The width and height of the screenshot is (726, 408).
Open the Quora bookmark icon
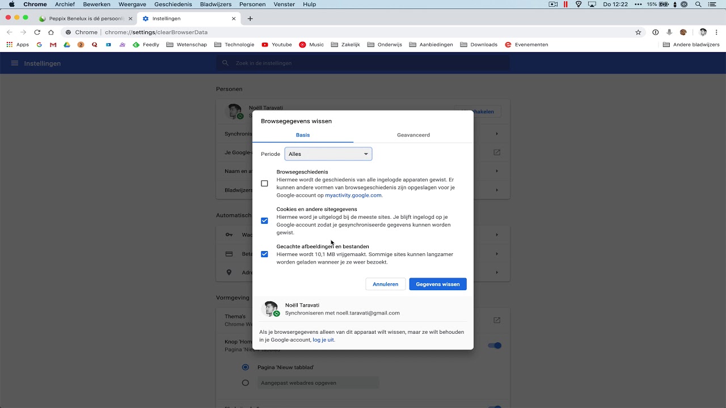(94, 45)
